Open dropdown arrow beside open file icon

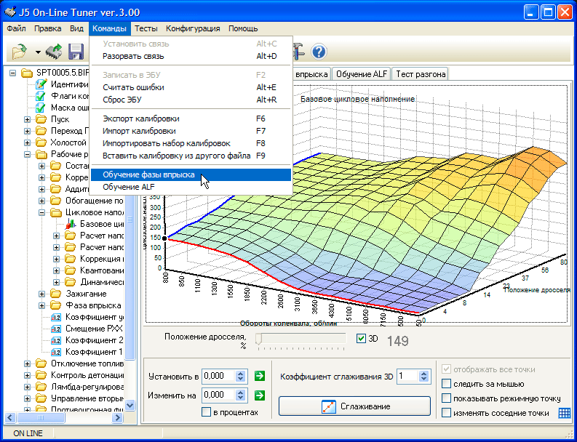click(x=37, y=52)
